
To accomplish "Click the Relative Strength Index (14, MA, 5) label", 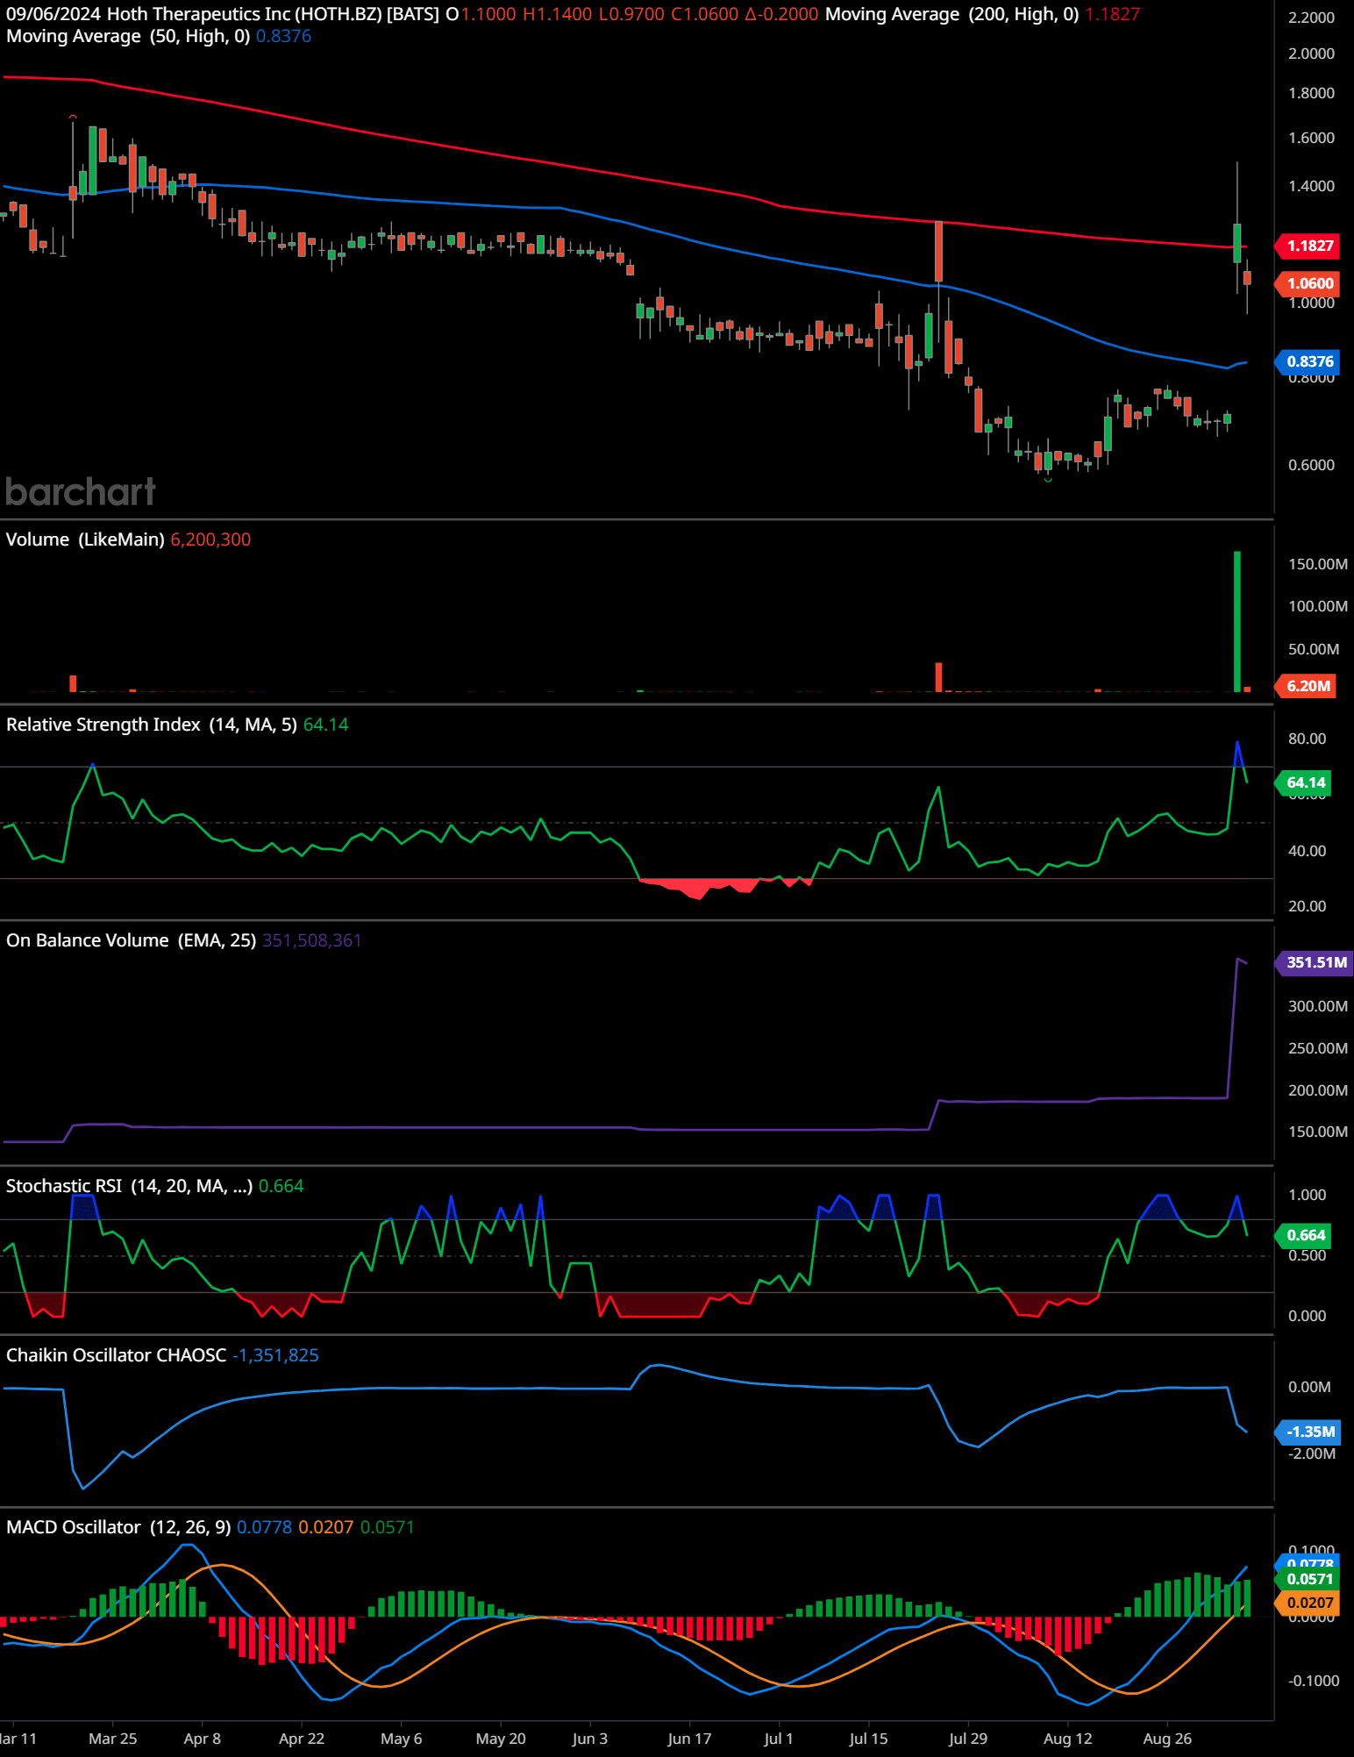I will (x=152, y=725).
